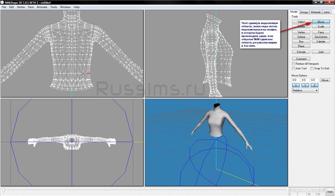Viewport: 335px width, 196px height.
Task: Open the Help menu
Action: (76, 7)
